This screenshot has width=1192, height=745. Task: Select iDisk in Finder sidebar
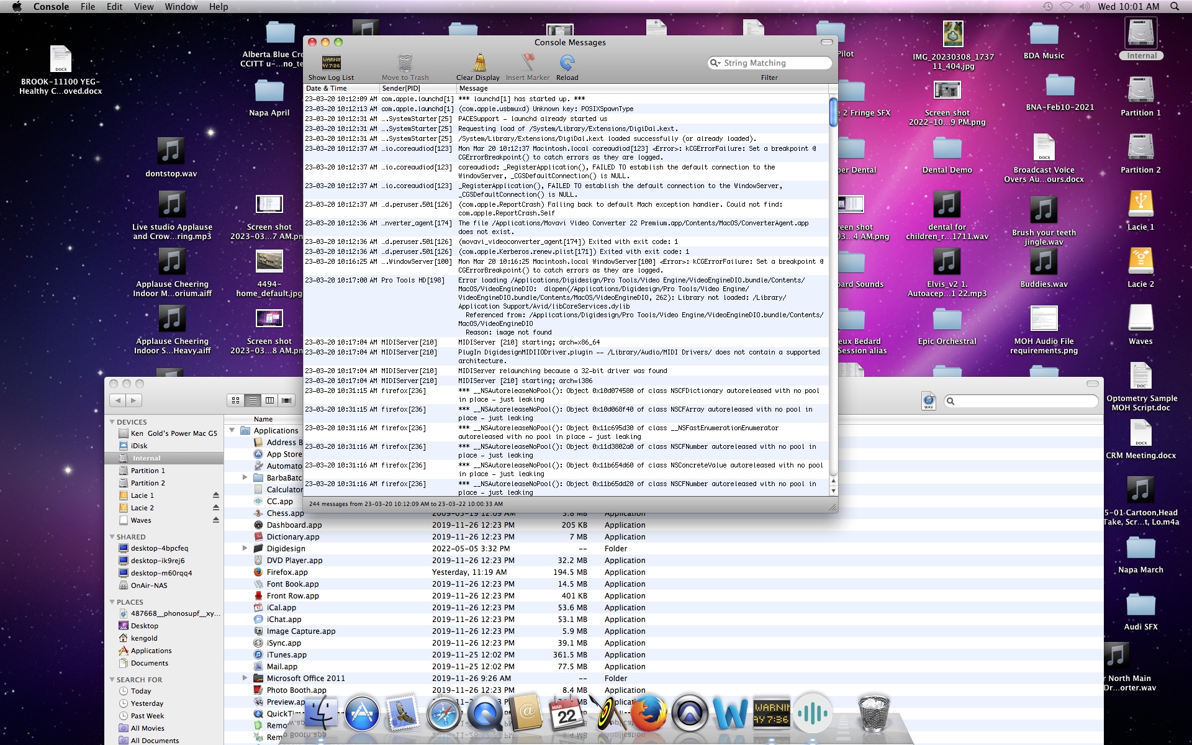164,446
